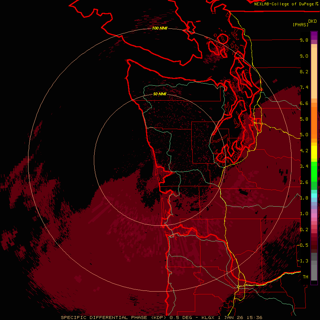Image resolution: width=320 pixels, height=320 pixels.
Task: Pick the pink band of the color bar
Action: click(314, 215)
